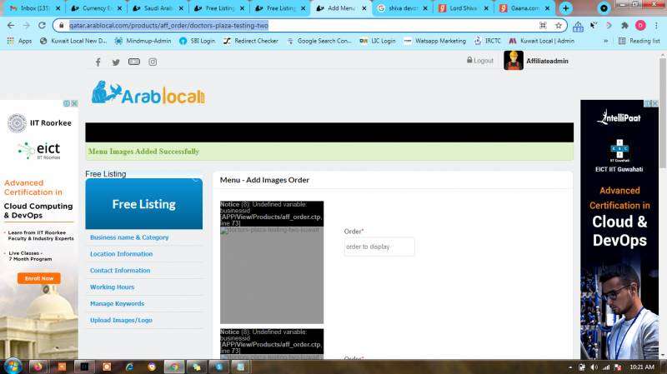Bookmark this page with star icon

coord(558,26)
